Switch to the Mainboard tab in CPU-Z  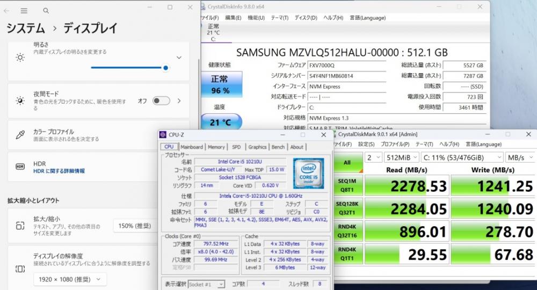coord(192,147)
